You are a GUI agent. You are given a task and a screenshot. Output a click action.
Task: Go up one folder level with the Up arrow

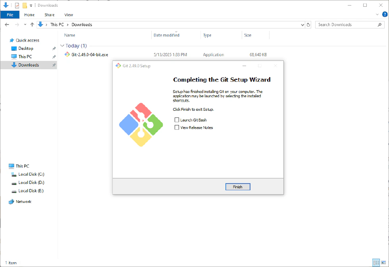click(32, 25)
